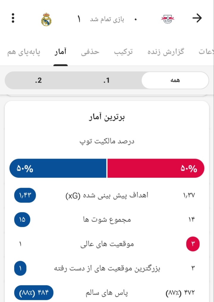Viewport: 214px width, 302px height.
Task: Select the .1 first-half segment
Action: point(106,80)
